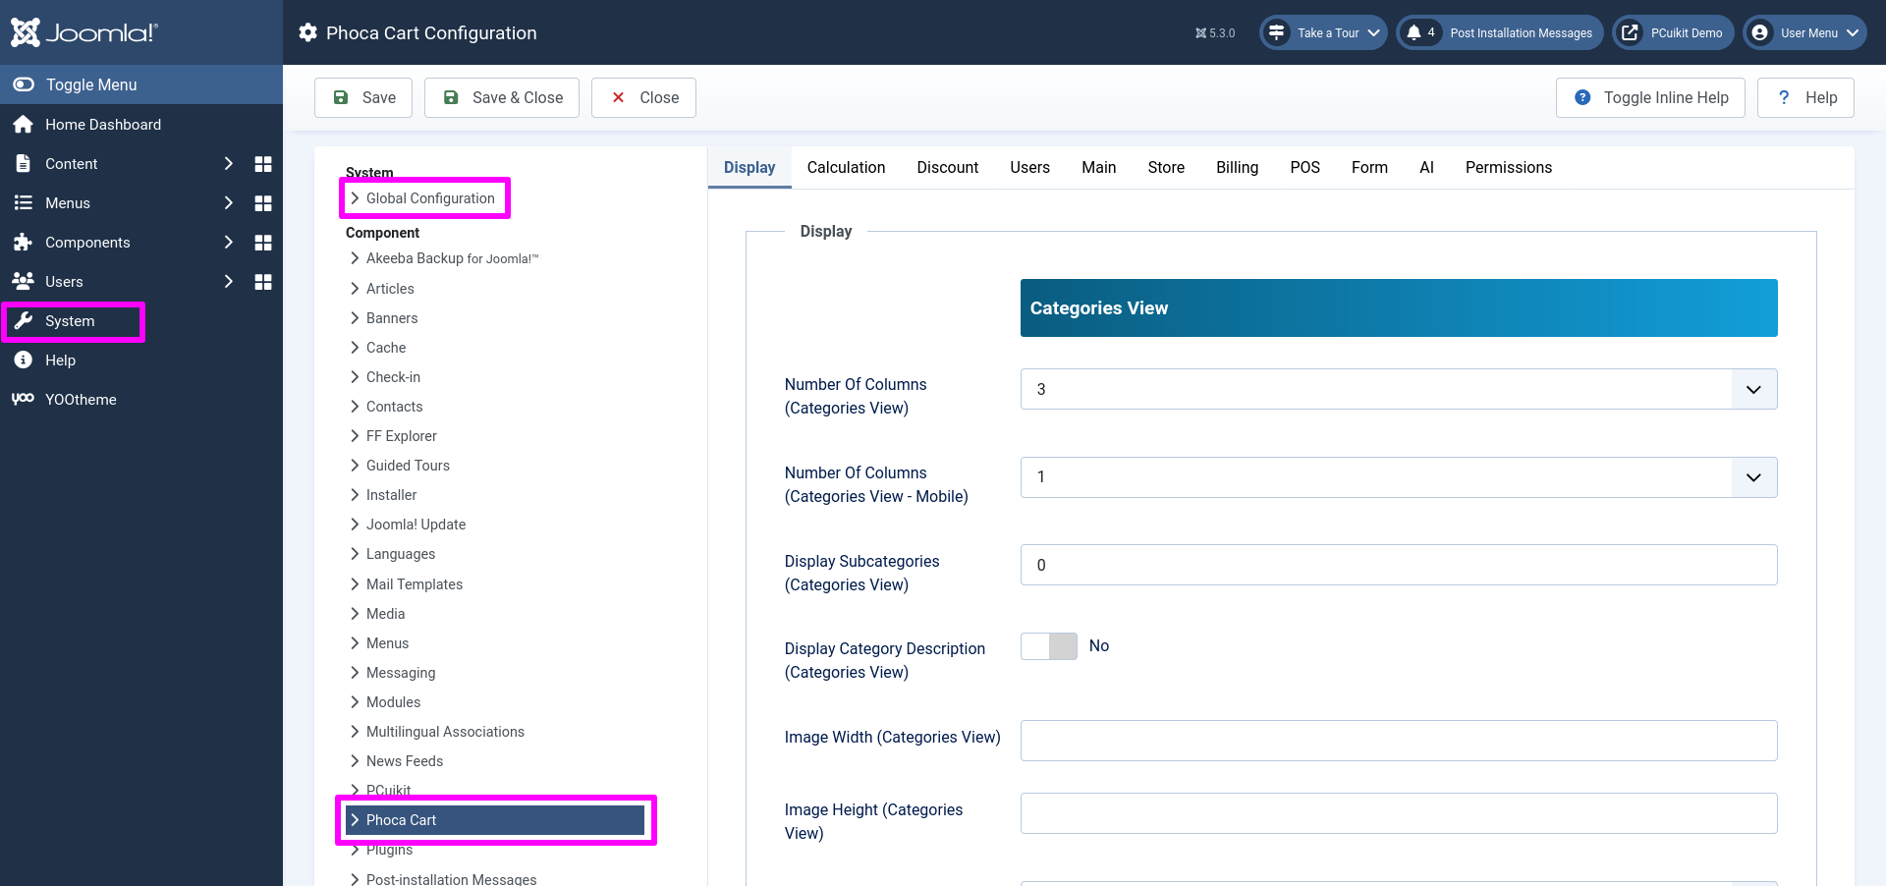The width and height of the screenshot is (1886, 886).
Task: Click the Joomla logo in header
Action: point(83,32)
